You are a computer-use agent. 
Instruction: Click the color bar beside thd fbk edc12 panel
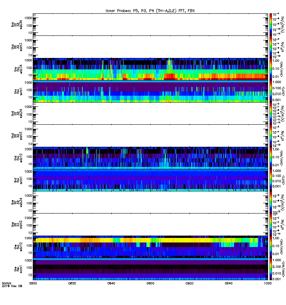pos(270,158)
